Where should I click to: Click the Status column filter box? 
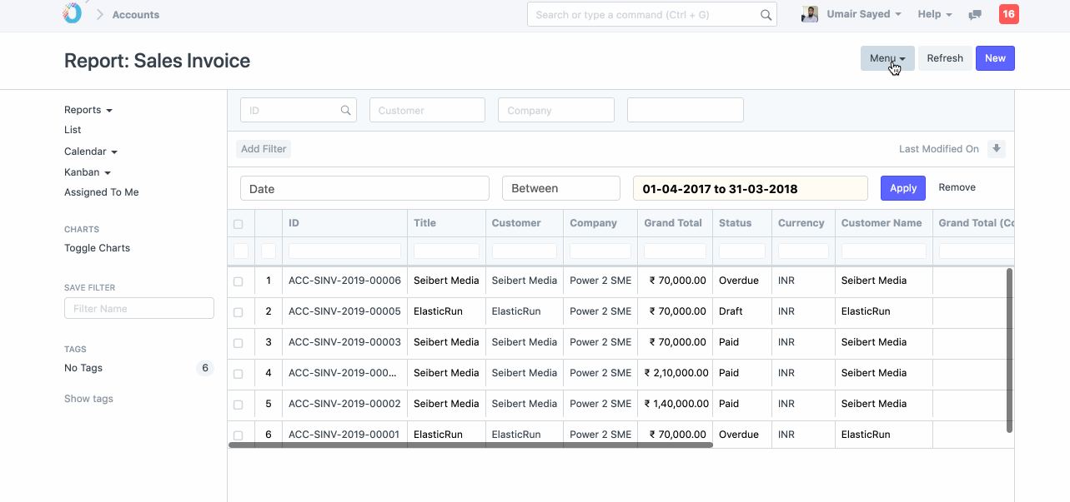click(x=741, y=251)
